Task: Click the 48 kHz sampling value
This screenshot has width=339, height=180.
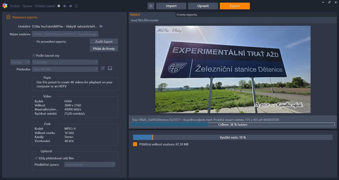Action: pos(69,141)
